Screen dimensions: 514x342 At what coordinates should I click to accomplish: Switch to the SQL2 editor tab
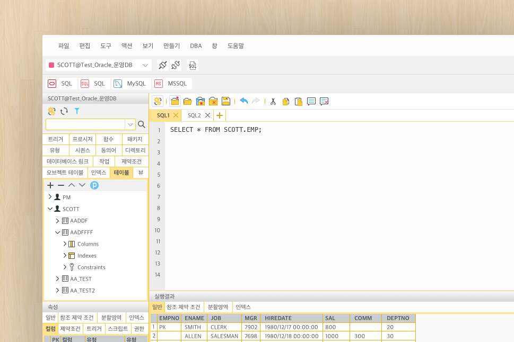pos(194,115)
